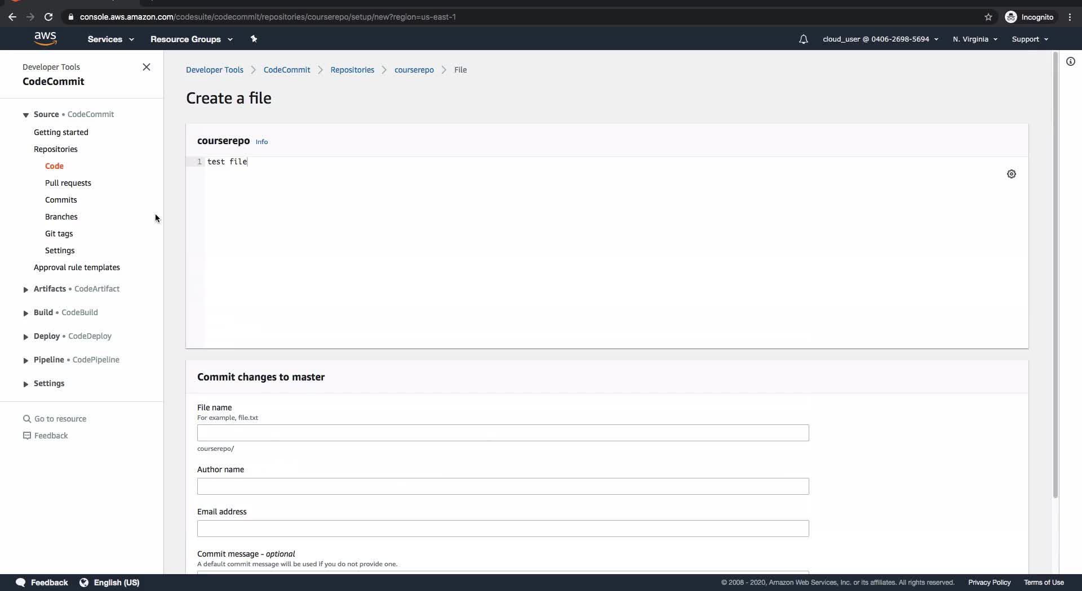Focus the Author name input field

503,486
